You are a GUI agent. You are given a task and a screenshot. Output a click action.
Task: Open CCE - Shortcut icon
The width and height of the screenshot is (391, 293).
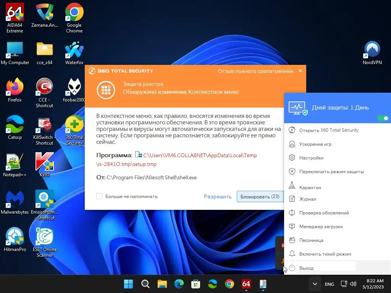[44, 93]
